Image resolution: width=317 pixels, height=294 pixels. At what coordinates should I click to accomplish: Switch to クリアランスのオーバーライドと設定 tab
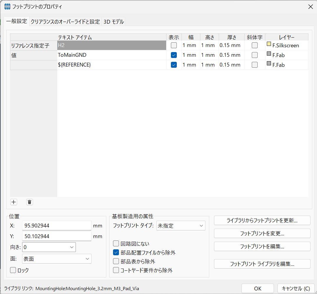pyautogui.click(x=65, y=22)
